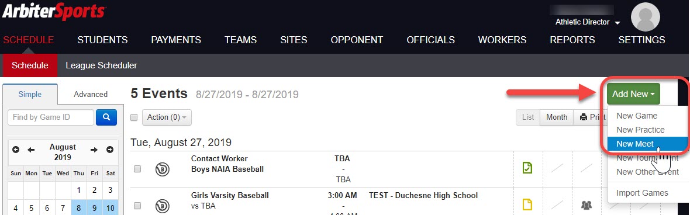Viewport: 690px width, 215px height.
Task: Open the League Scheduler tab
Action: click(101, 65)
